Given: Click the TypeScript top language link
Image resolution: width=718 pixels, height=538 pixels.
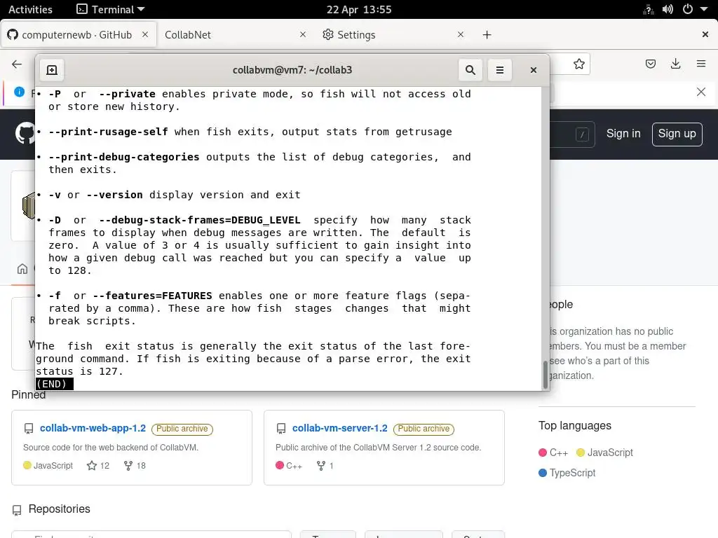Looking at the screenshot, I should (567, 473).
